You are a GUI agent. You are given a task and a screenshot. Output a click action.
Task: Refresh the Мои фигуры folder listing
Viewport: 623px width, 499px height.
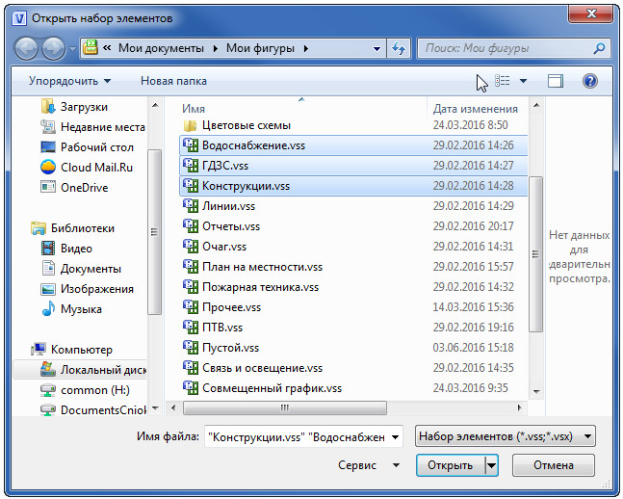coord(399,48)
